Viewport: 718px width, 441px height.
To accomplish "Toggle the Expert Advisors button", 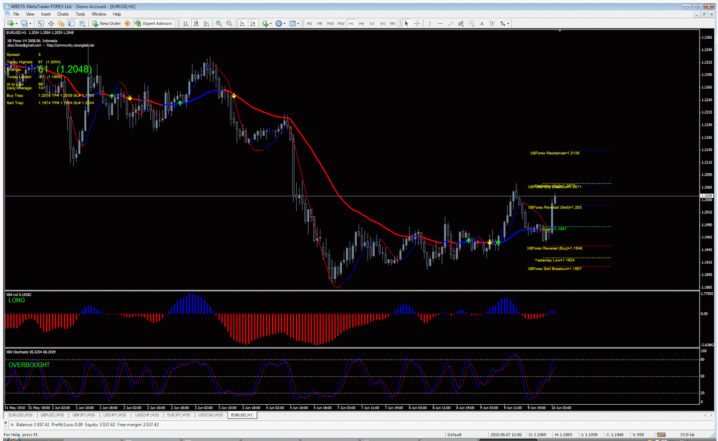I will tap(153, 23).
